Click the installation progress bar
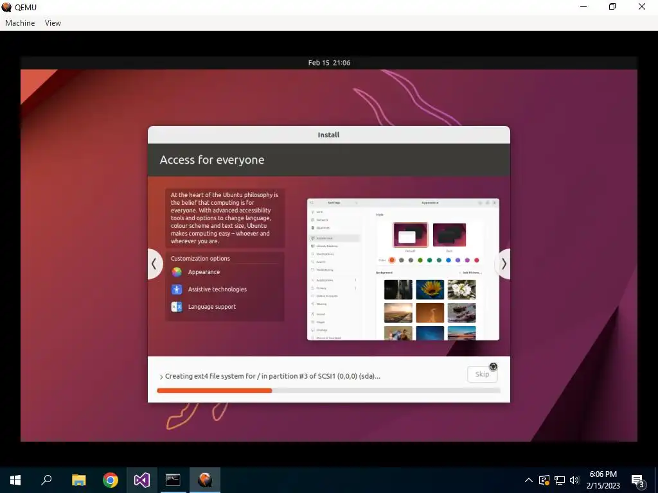The width and height of the screenshot is (658, 493). pyautogui.click(x=328, y=390)
